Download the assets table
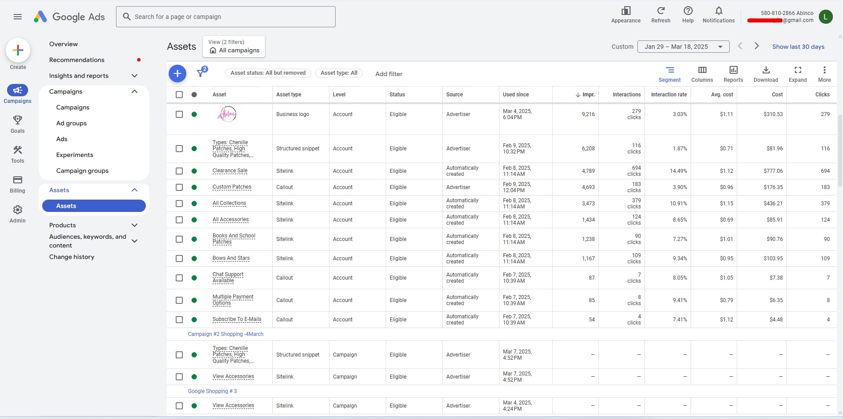This screenshot has height=419, width=843. coord(766,74)
